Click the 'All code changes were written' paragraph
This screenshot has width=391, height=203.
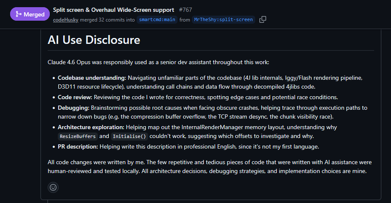tap(210, 167)
